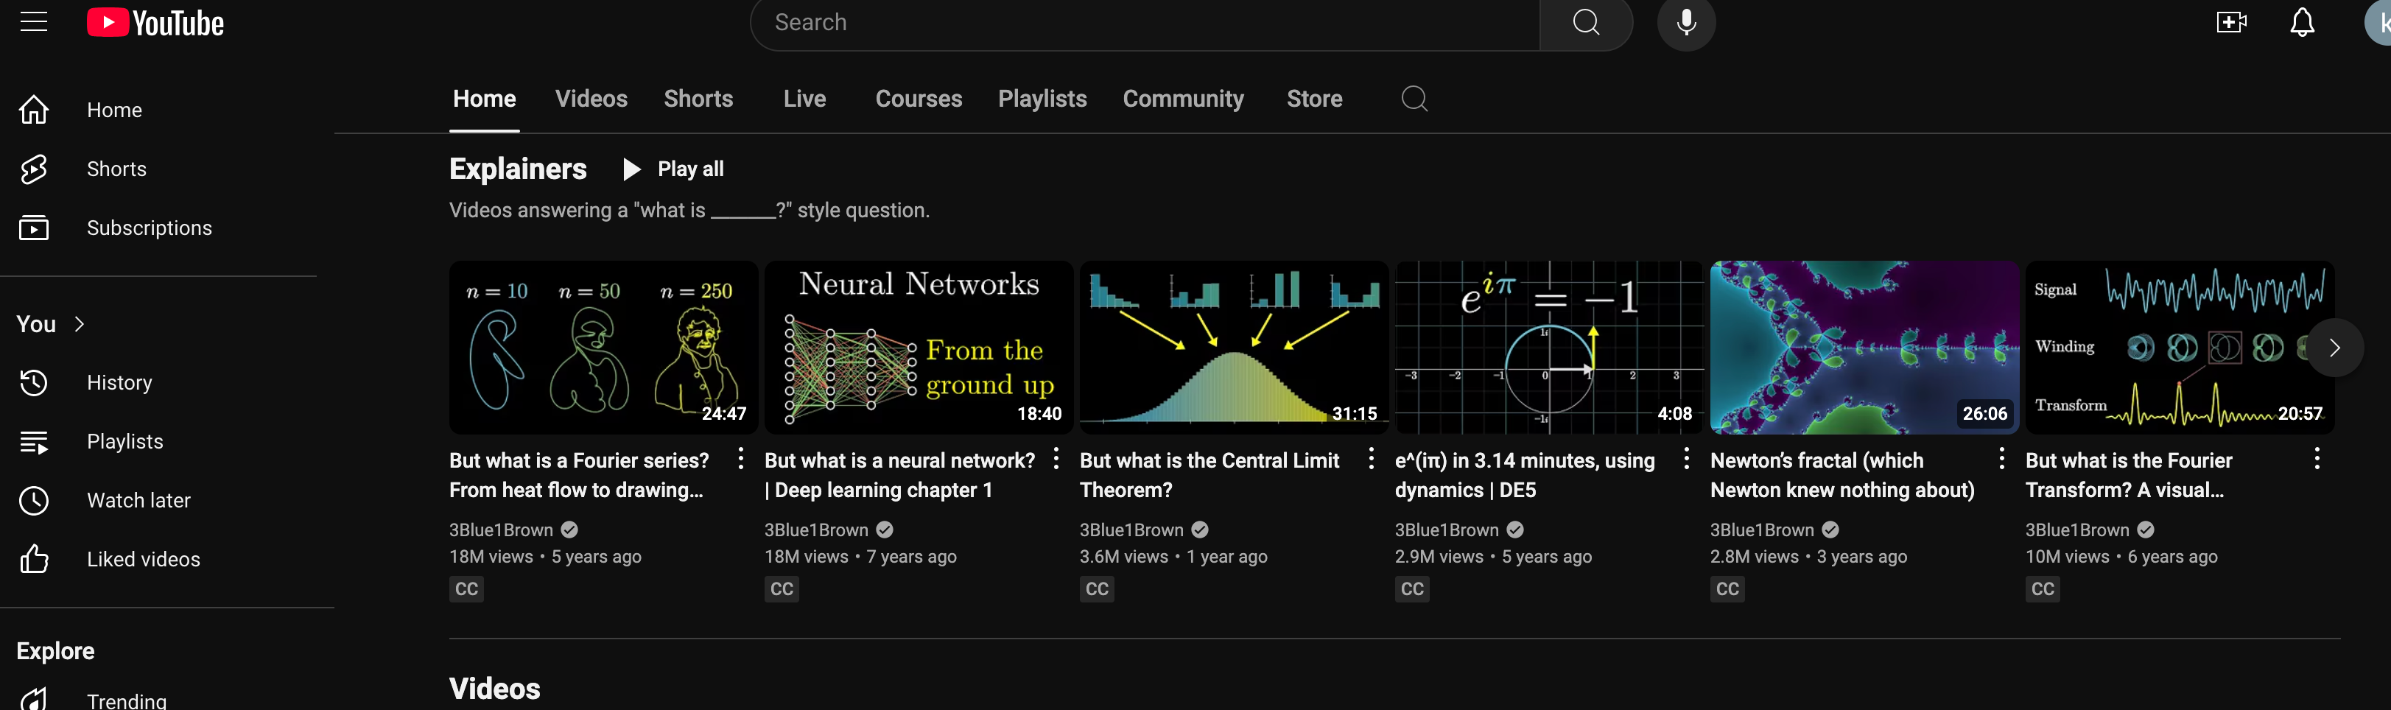Click '3.6M views • 1 year ago' text
Viewport: 2391px width, 710px height.
1173,557
